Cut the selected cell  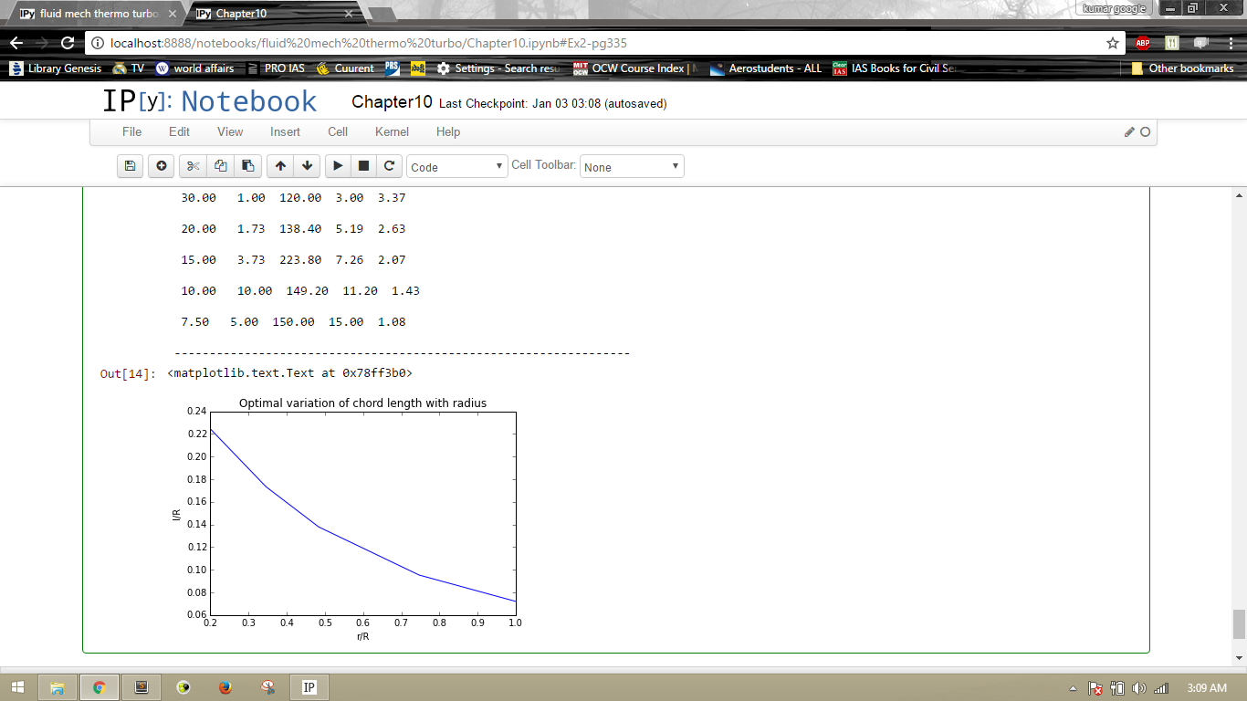click(x=193, y=166)
